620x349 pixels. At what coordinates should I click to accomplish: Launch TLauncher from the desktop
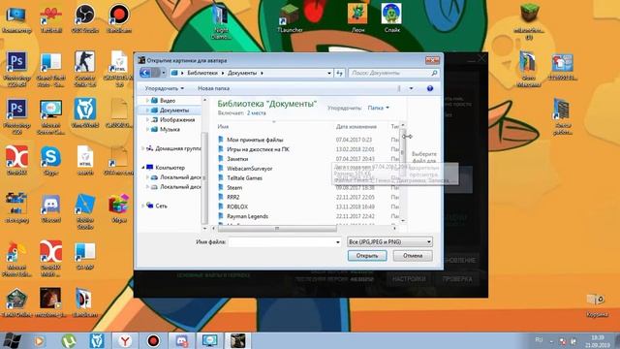(291, 18)
